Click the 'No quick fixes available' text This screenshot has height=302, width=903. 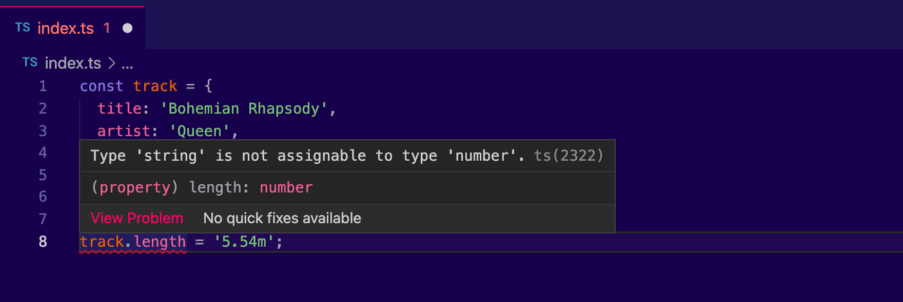tap(282, 218)
